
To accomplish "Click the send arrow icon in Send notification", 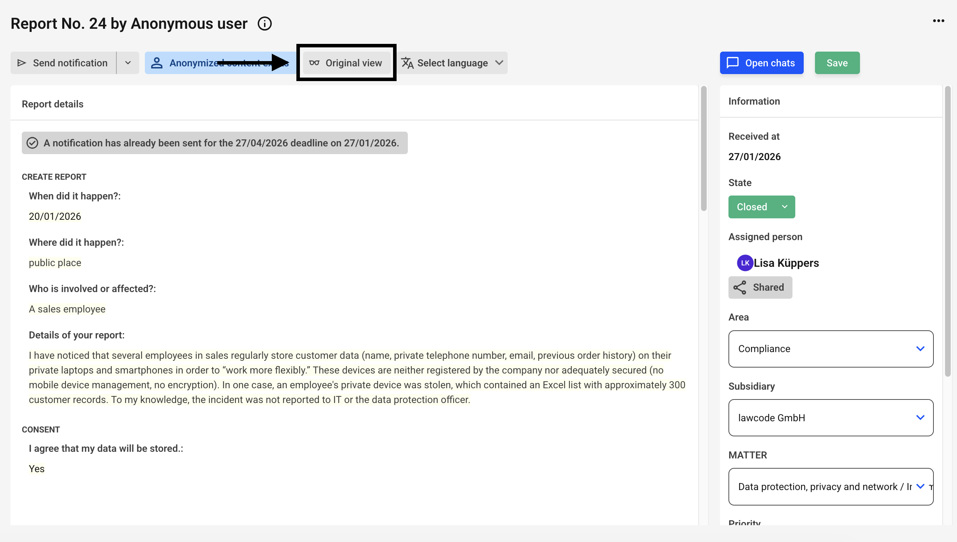I will (x=22, y=63).
